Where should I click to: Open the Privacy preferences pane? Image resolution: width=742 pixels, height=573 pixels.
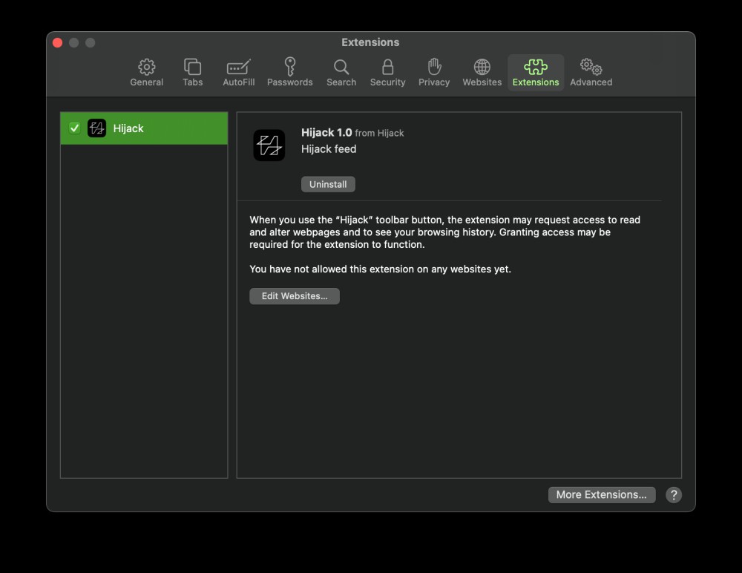434,73
